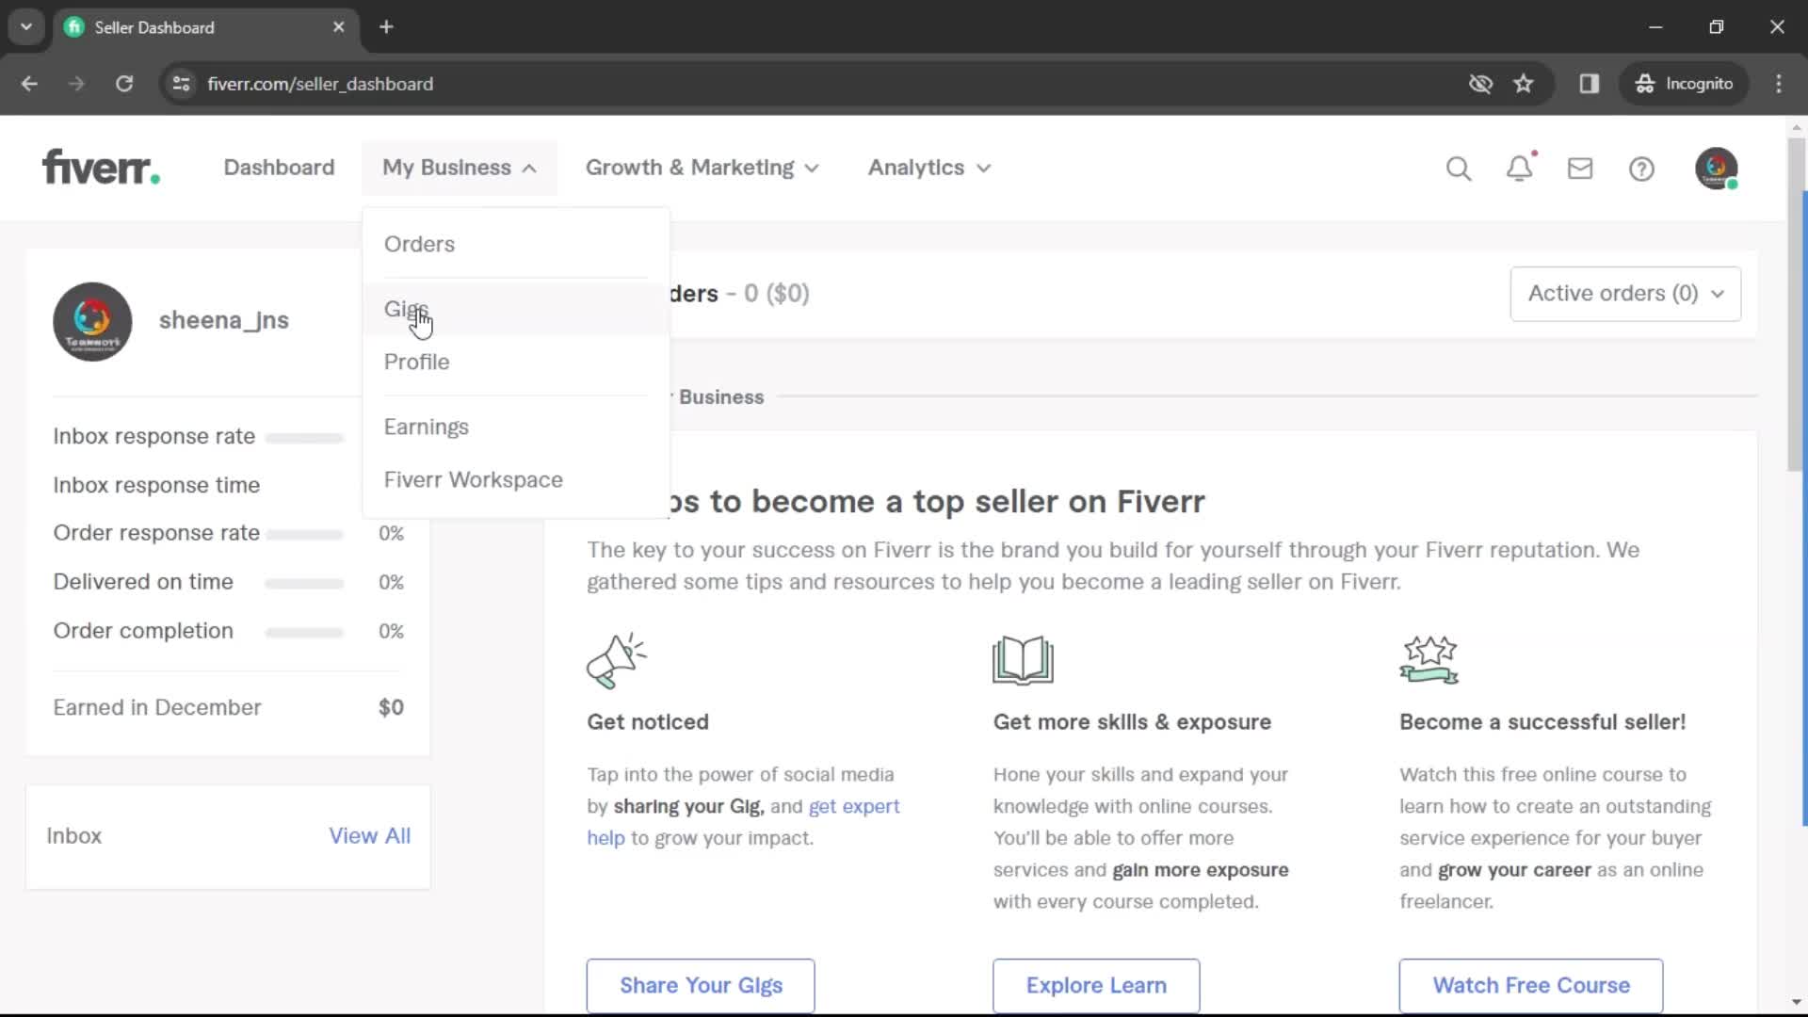Click the View All inbox link
The height and width of the screenshot is (1017, 1808).
coord(370,835)
